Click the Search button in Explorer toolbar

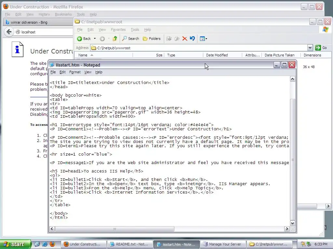(x=131, y=39)
